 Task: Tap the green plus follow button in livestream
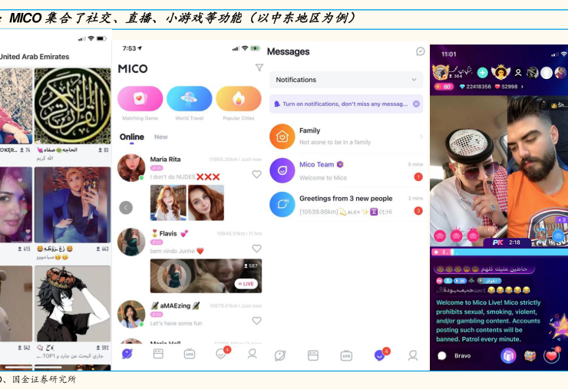tap(482, 73)
